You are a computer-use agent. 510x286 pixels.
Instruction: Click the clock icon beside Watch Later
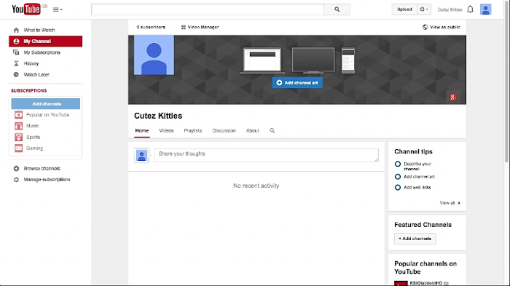(16, 74)
